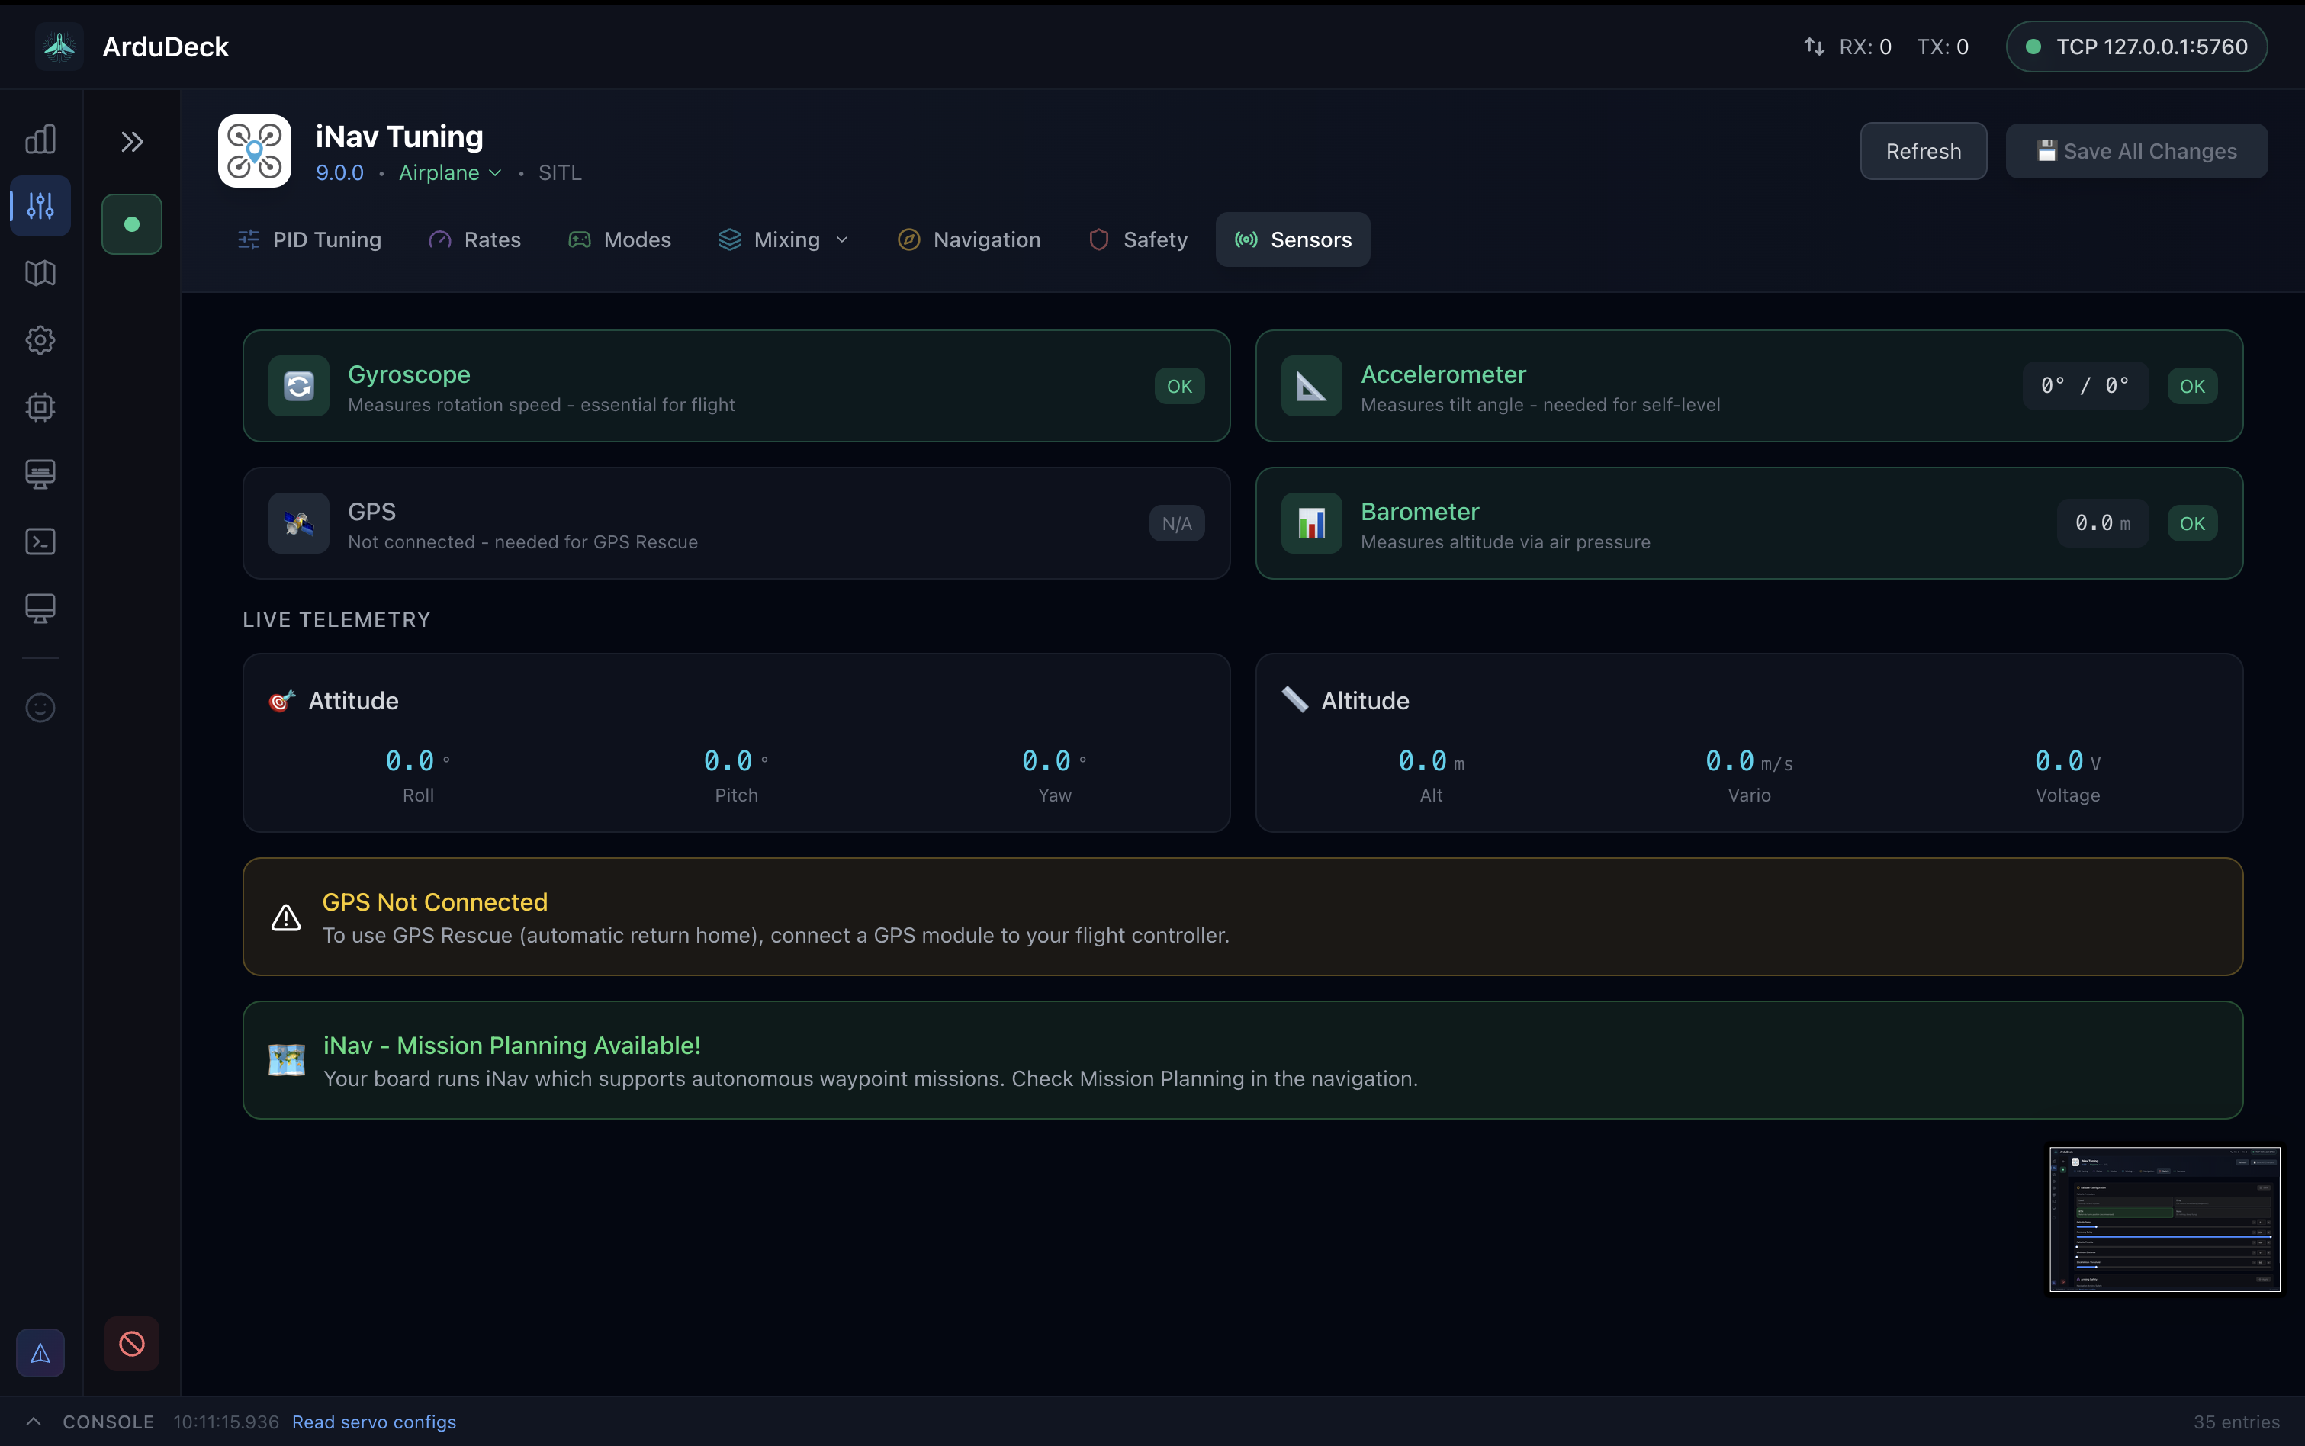This screenshot has height=1446, width=2305.
Task: Select the Sensors tab
Action: point(1293,240)
